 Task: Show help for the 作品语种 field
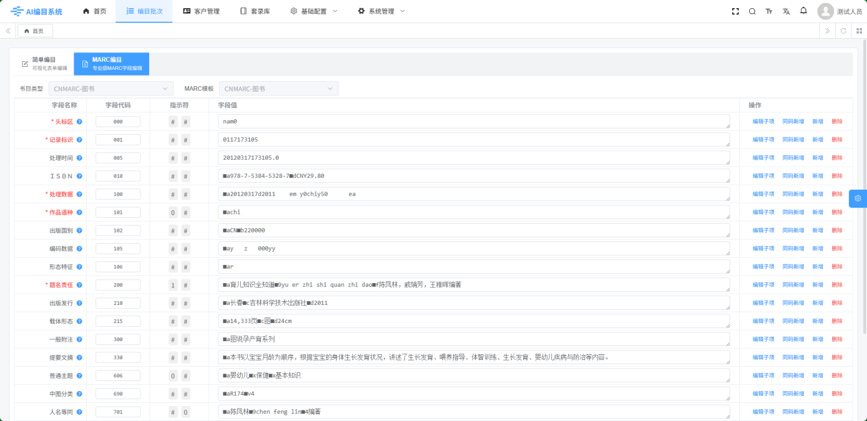point(79,212)
